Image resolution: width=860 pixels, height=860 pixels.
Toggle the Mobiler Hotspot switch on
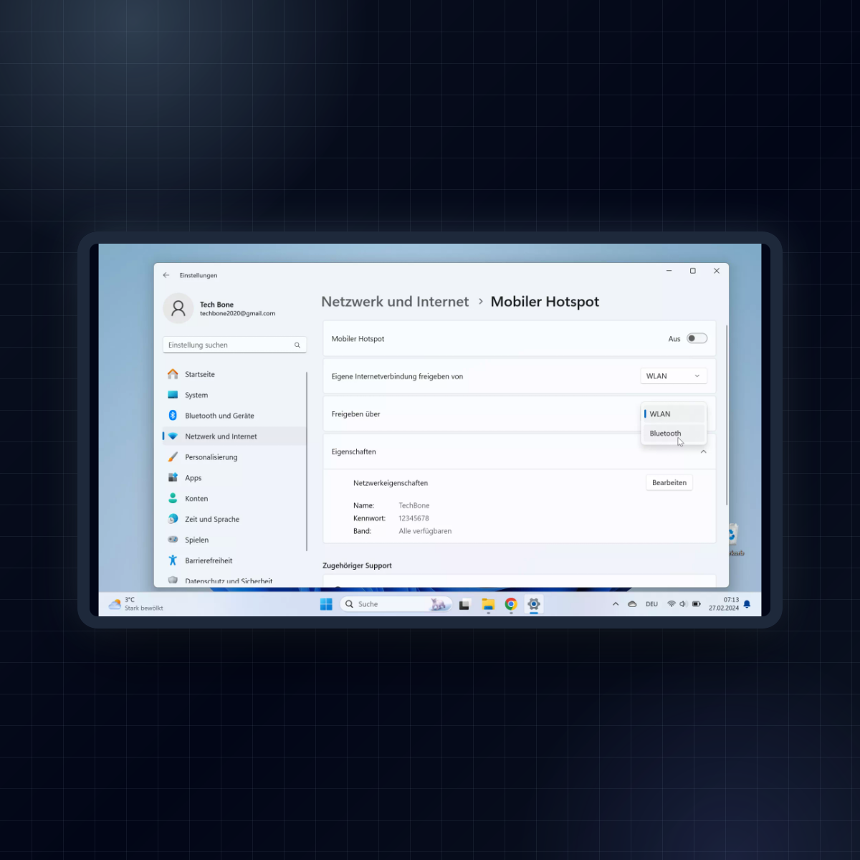click(697, 338)
